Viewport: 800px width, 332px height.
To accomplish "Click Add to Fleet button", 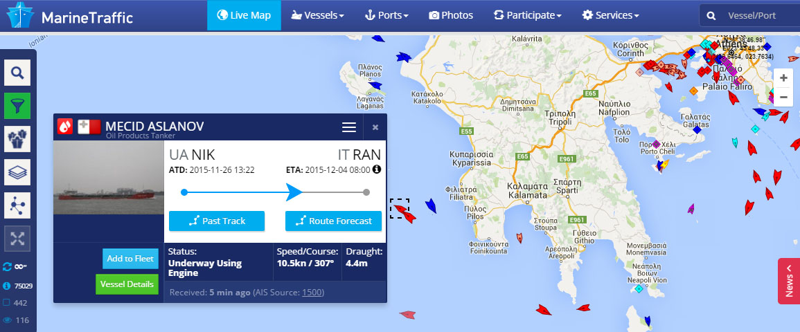I will pos(130,259).
